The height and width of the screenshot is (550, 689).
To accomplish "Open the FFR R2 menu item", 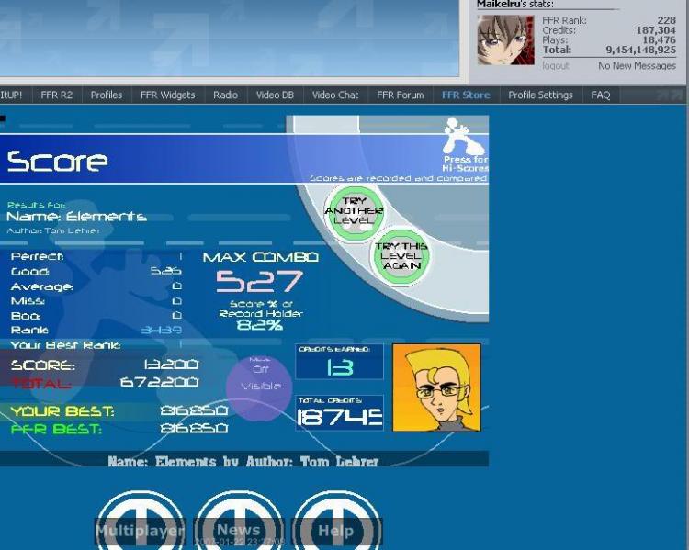I will (x=57, y=95).
